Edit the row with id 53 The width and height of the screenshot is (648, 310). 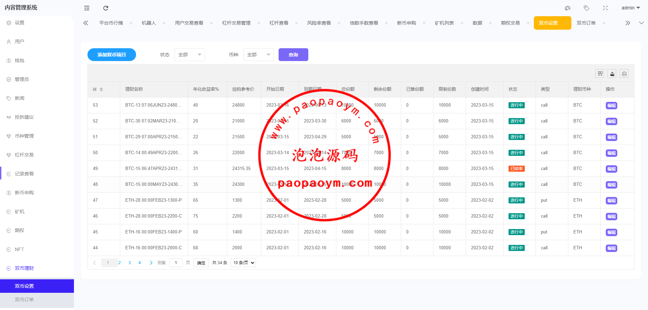pyautogui.click(x=612, y=106)
